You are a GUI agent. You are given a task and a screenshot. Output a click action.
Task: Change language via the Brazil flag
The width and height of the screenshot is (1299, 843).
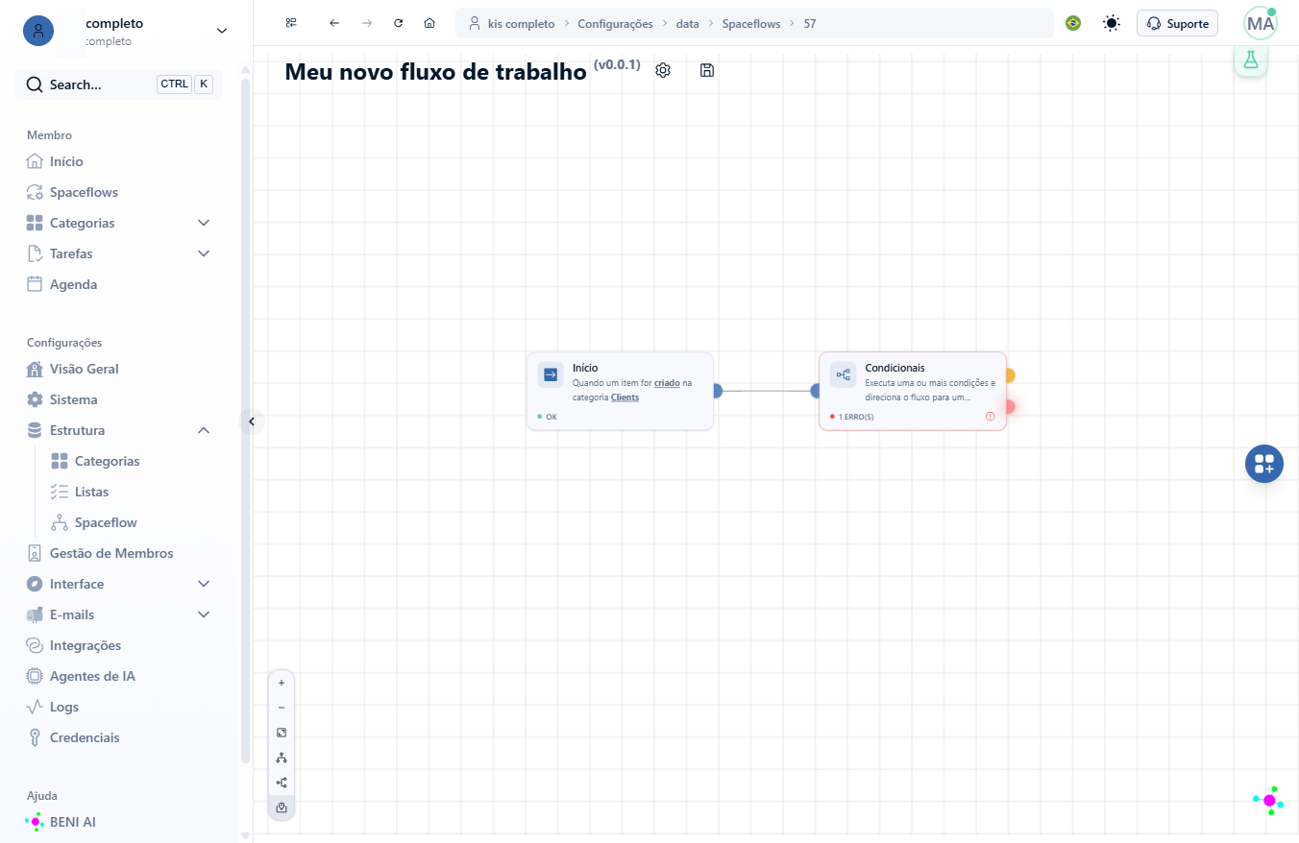tap(1073, 23)
